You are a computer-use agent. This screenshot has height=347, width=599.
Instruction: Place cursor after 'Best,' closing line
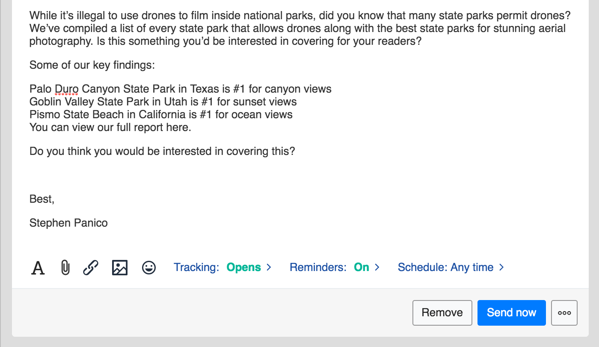55,199
